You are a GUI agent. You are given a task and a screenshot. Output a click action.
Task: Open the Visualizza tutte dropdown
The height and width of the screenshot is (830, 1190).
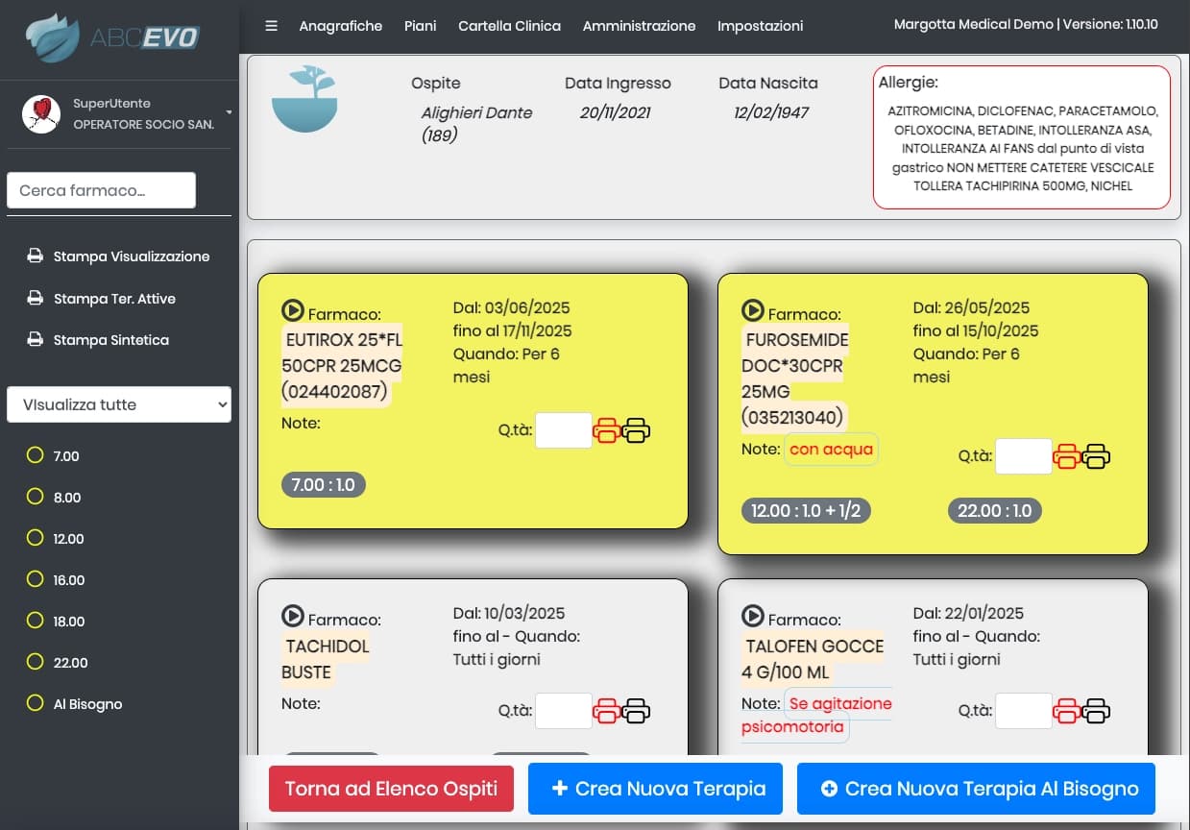pos(119,404)
